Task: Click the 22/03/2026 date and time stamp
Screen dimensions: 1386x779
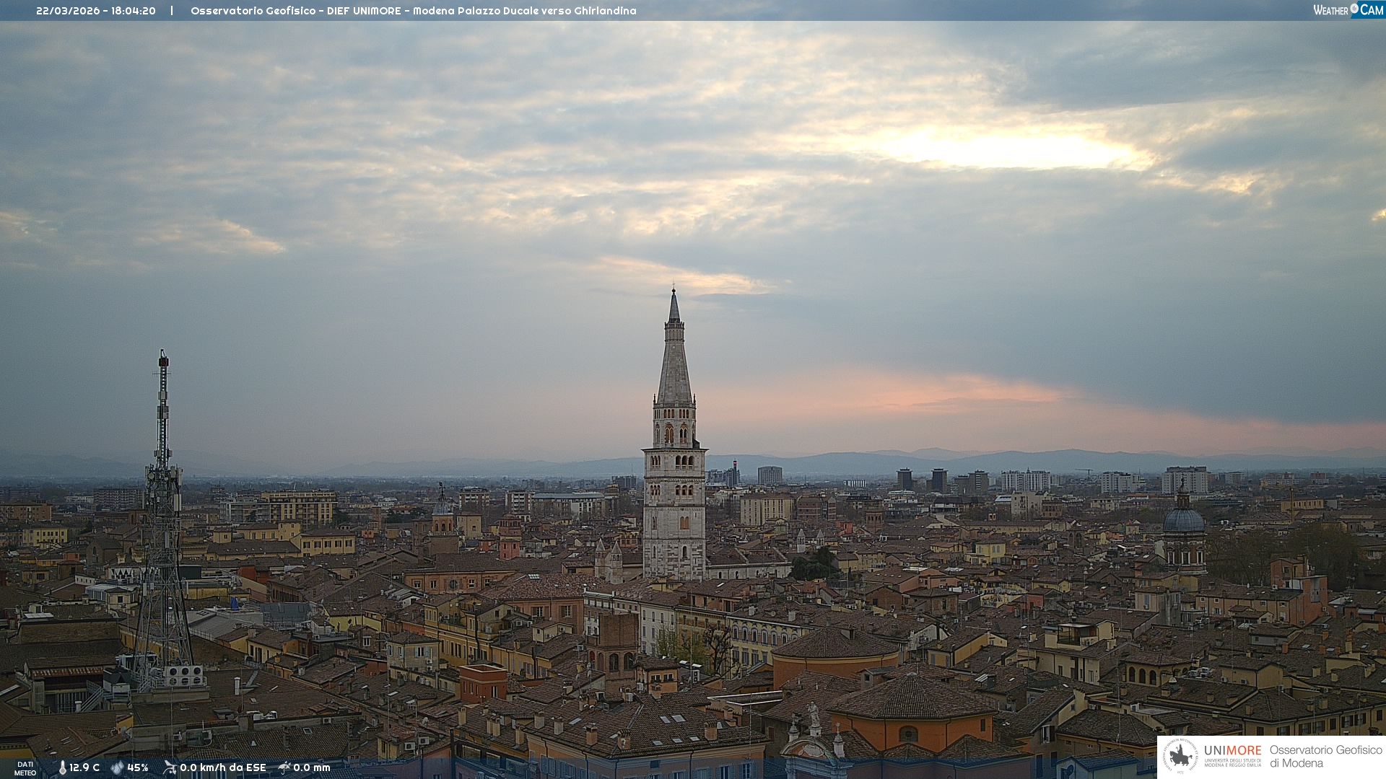Action: [x=96, y=11]
